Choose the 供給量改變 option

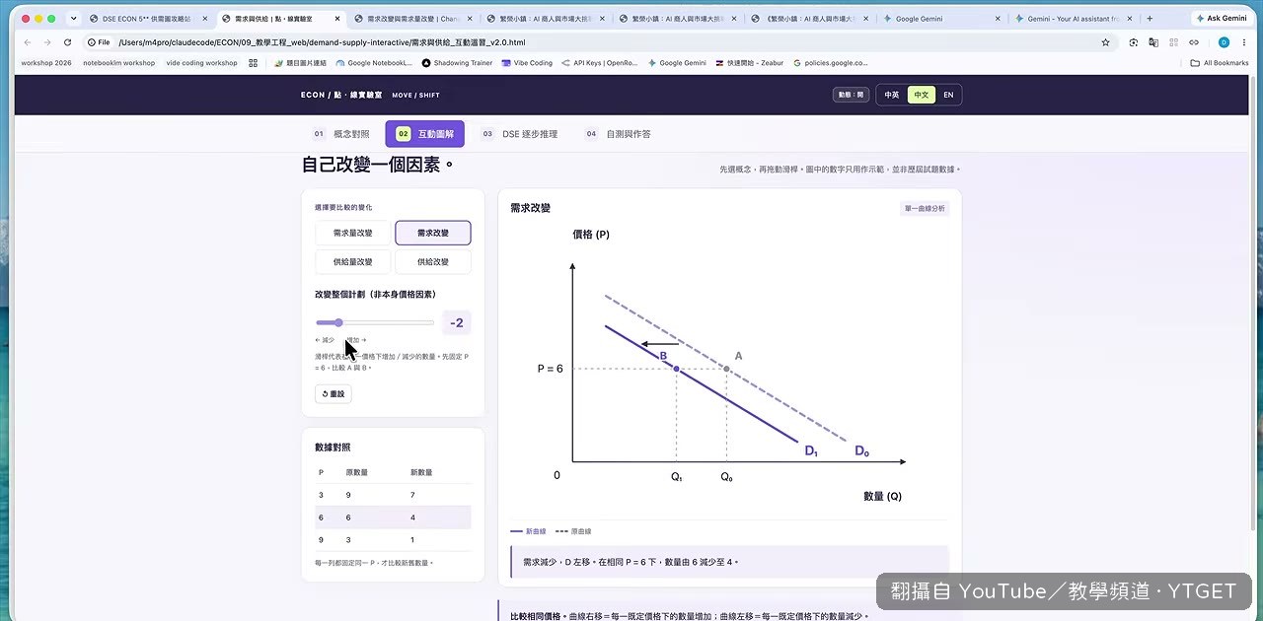(x=353, y=261)
